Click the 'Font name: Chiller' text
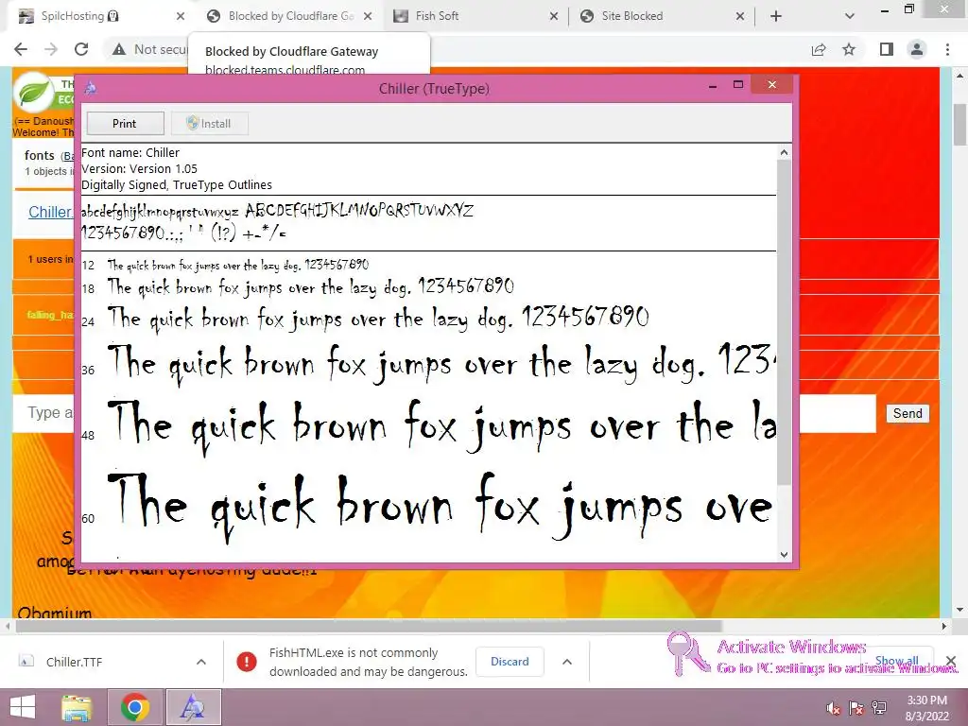The width and height of the screenshot is (968, 726). point(130,152)
